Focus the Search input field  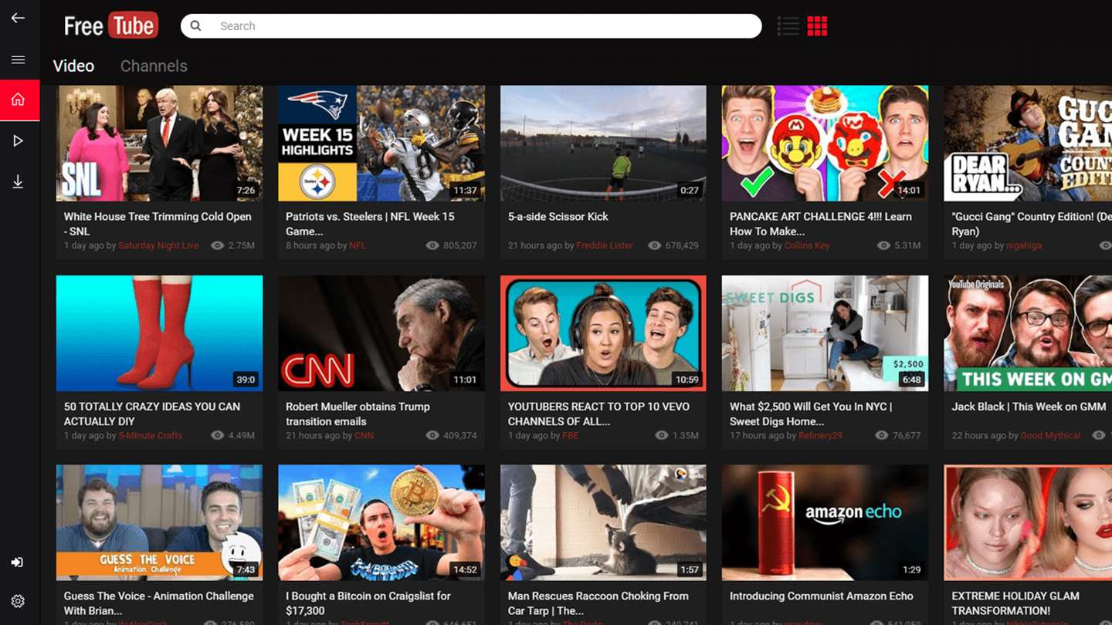tap(471, 25)
